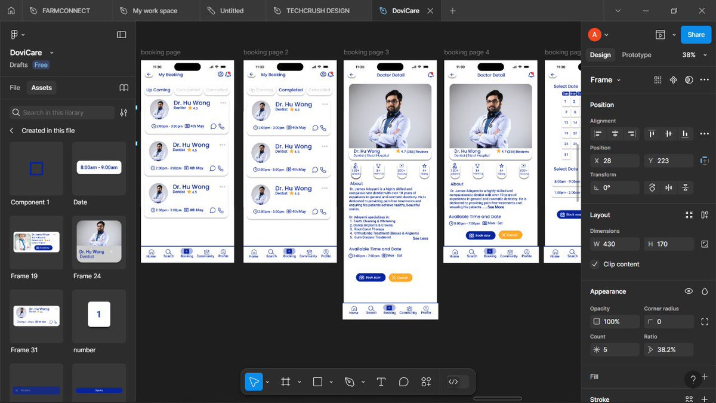The width and height of the screenshot is (716, 403).
Task: Align selection vertical centers
Action: [x=669, y=134]
